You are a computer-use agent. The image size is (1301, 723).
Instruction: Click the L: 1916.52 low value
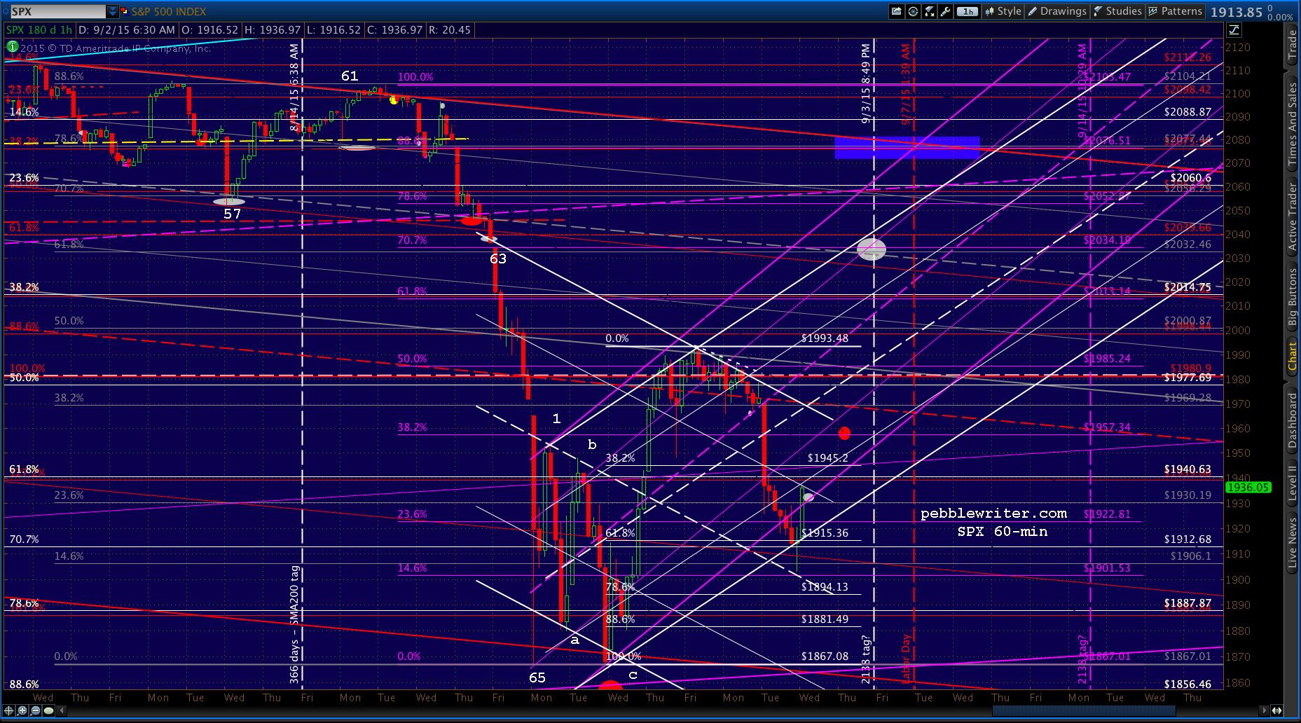click(x=334, y=29)
